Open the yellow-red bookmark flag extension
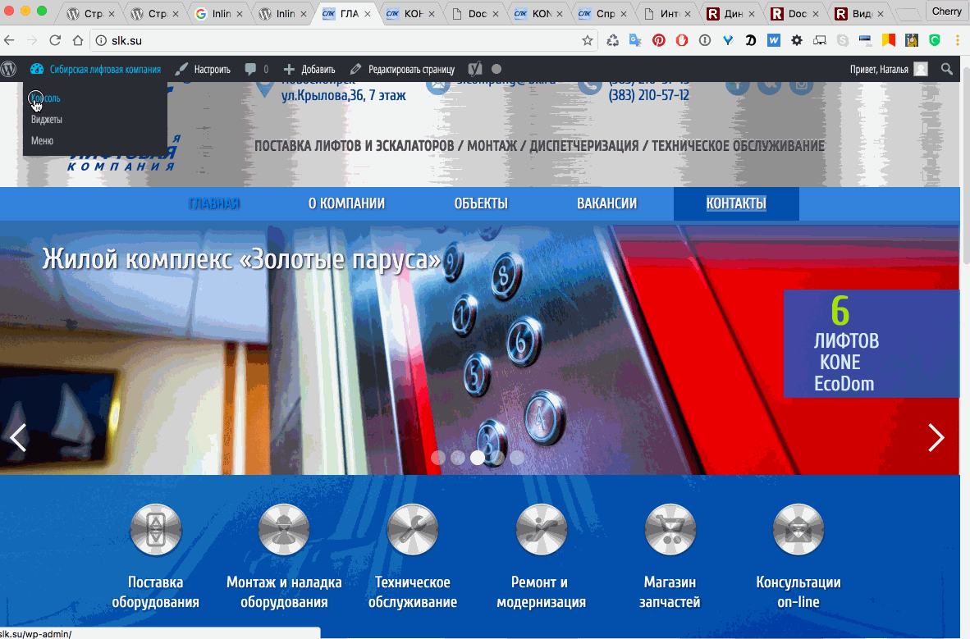Viewport: 970px width, 639px height. click(x=889, y=40)
